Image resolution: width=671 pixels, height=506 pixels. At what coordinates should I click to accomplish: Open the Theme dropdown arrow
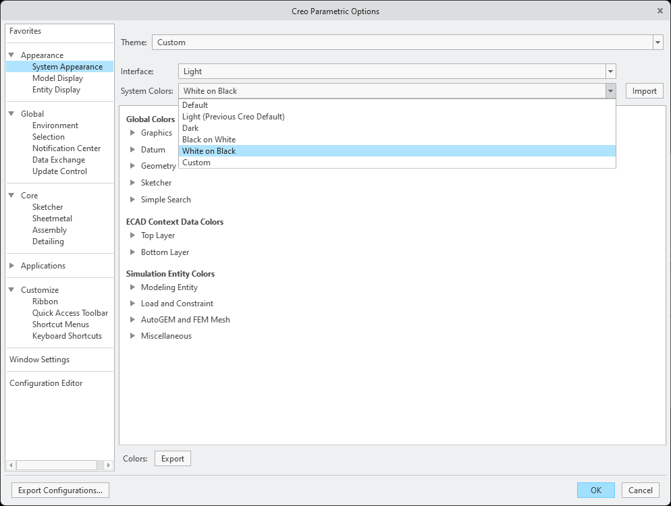(658, 43)
